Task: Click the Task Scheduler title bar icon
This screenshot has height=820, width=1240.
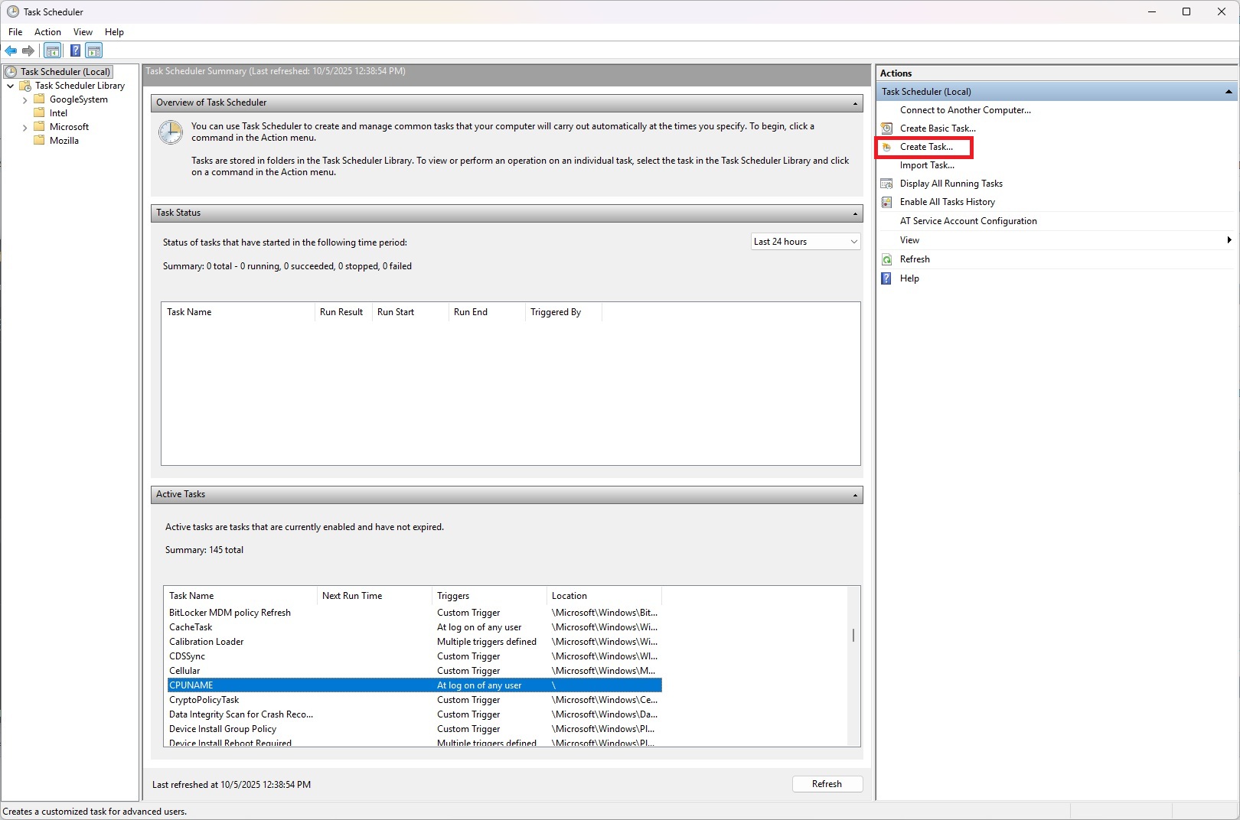Action: pyautogui.click(x=12, y=11)
